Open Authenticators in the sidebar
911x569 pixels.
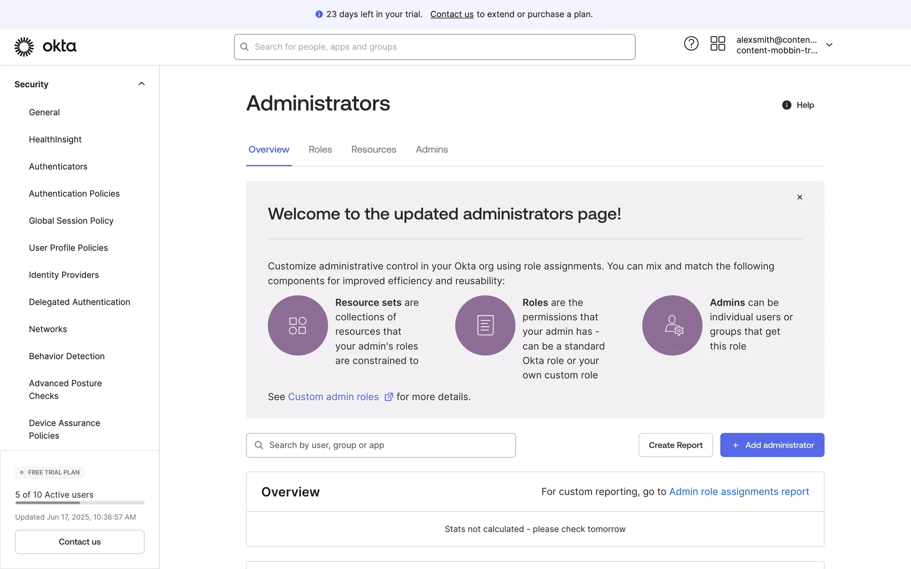point(58,166)
